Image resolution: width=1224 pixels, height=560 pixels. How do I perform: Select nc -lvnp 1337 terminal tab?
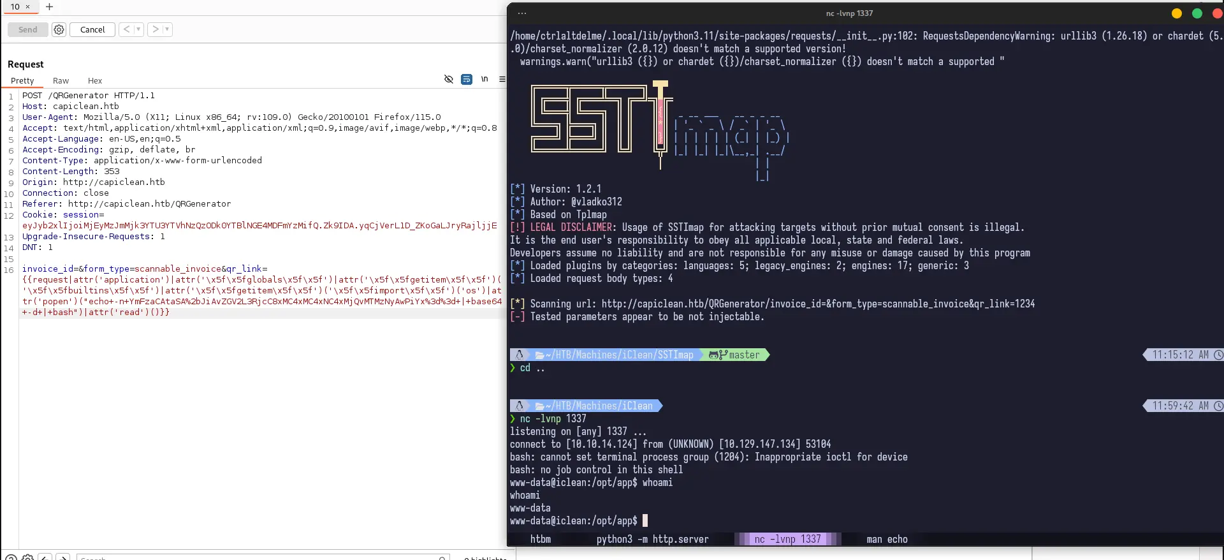tap(788, 539)
